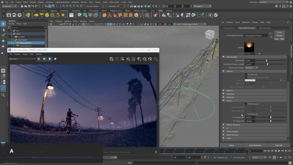
Task: Click the yellow sphere light shelf icon
Action: [47, 15]
